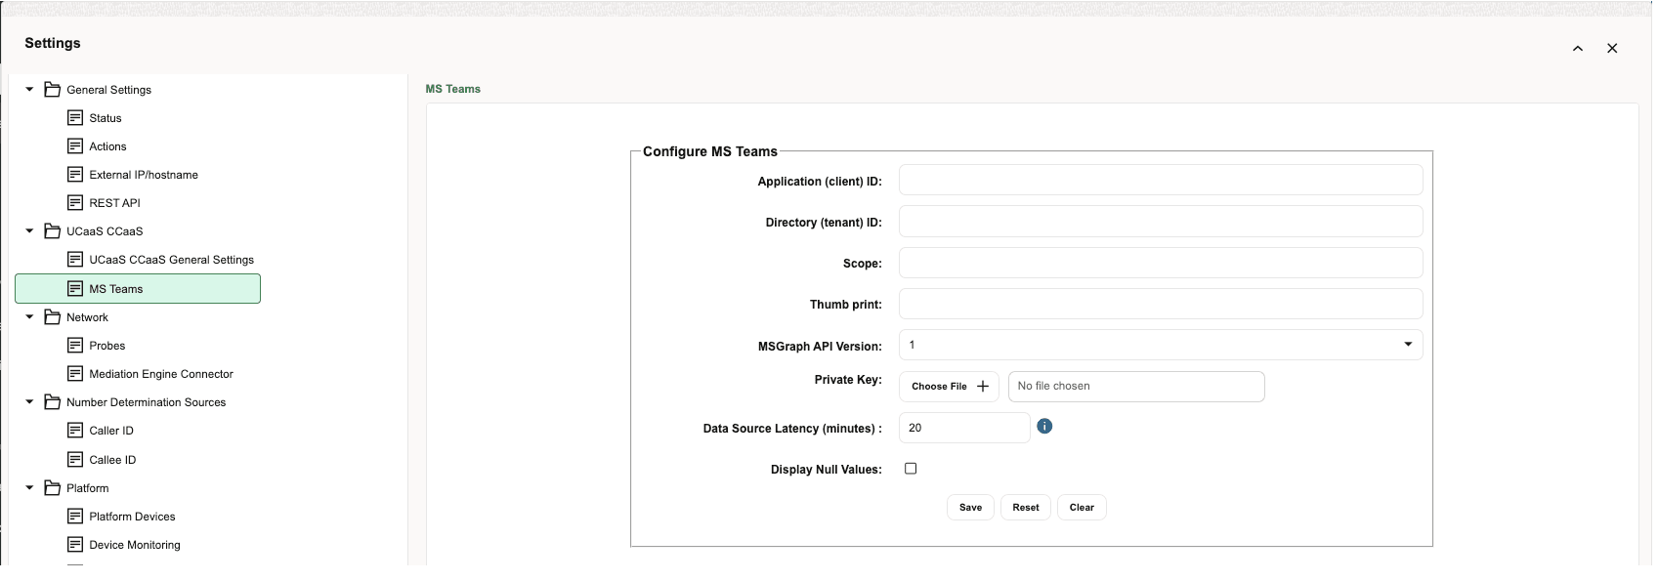The image size is (1658, 581).
Task: Open UCaaS CCaaS General Settings
Action: 171,260
